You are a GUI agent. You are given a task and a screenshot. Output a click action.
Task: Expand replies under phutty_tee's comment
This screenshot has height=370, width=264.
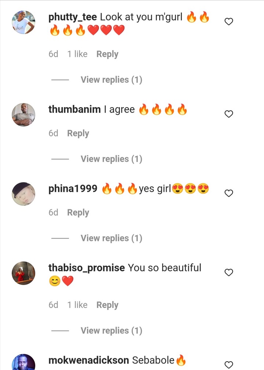[x=111, y=80]
